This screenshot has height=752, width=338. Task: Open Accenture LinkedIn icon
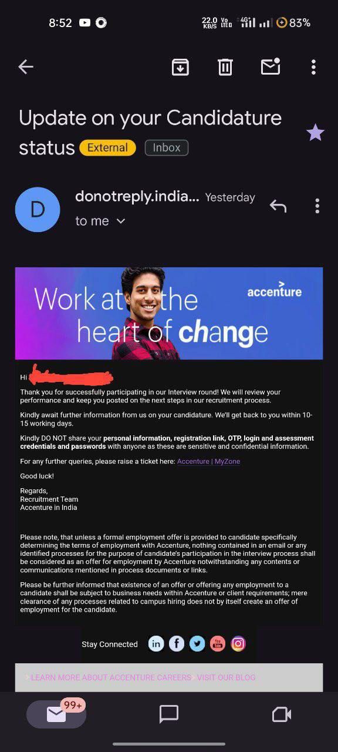[x=156, y=644]
